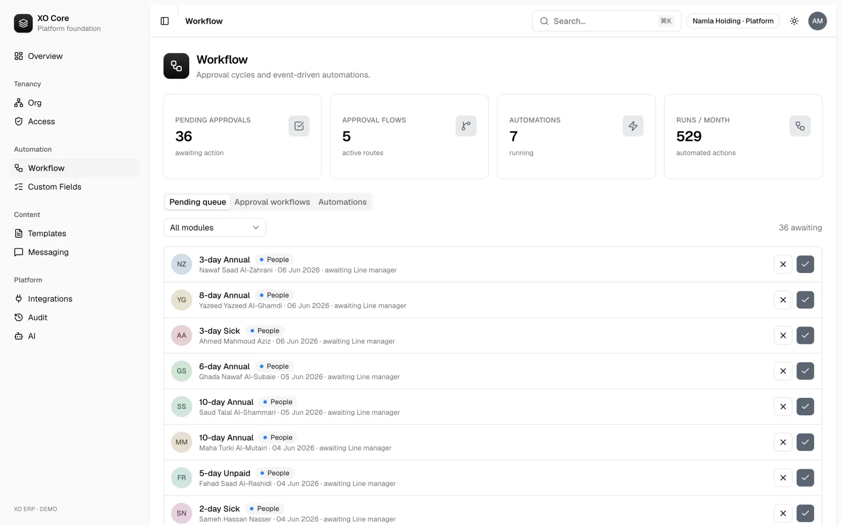Click the Runs / Month workflow icon

pos(800,126)
